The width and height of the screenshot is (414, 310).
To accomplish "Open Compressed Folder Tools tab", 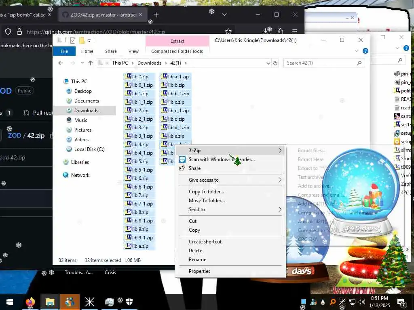I will coord(177,51).
